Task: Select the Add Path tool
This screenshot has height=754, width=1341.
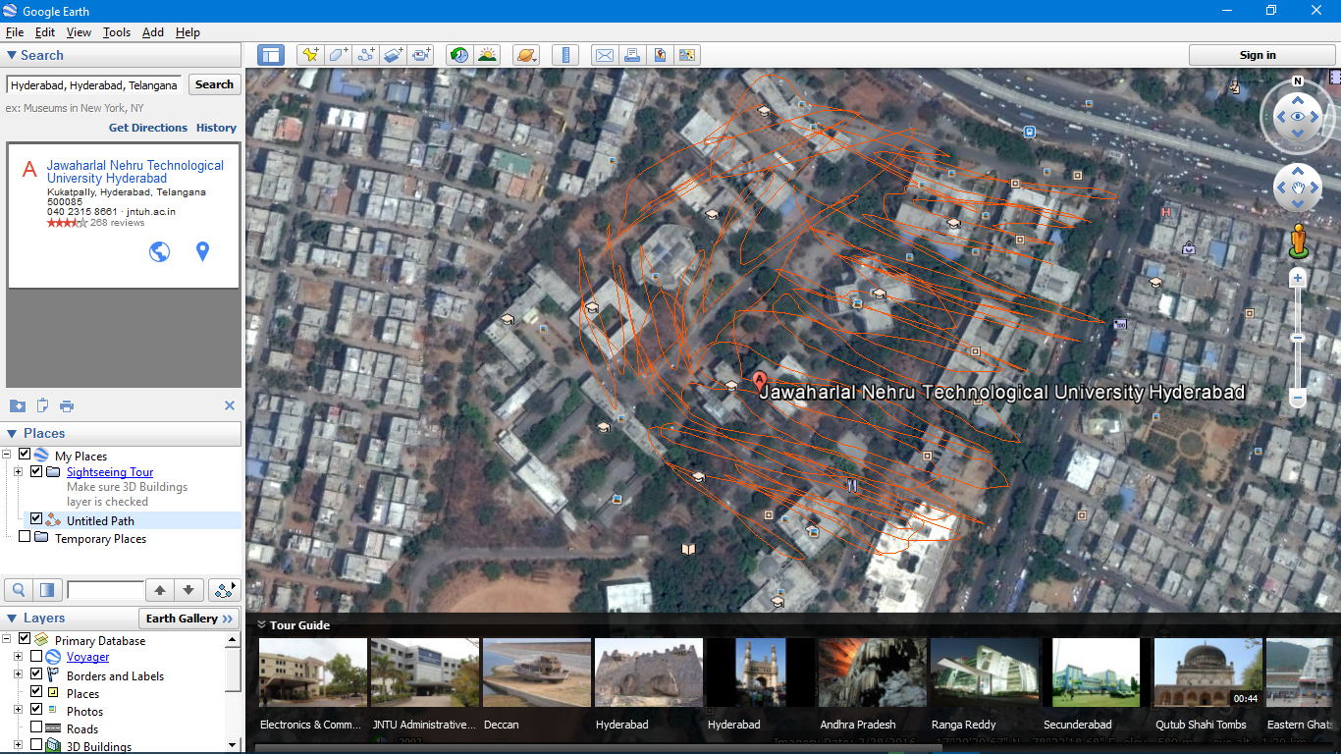Action: (365, 55)
